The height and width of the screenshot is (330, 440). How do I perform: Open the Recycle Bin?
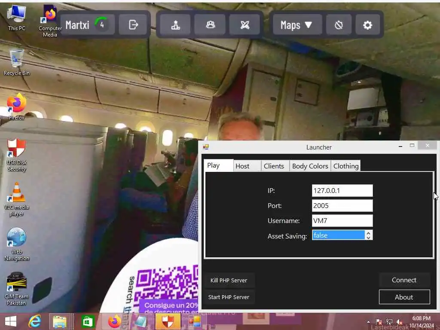tap(17, 62)
